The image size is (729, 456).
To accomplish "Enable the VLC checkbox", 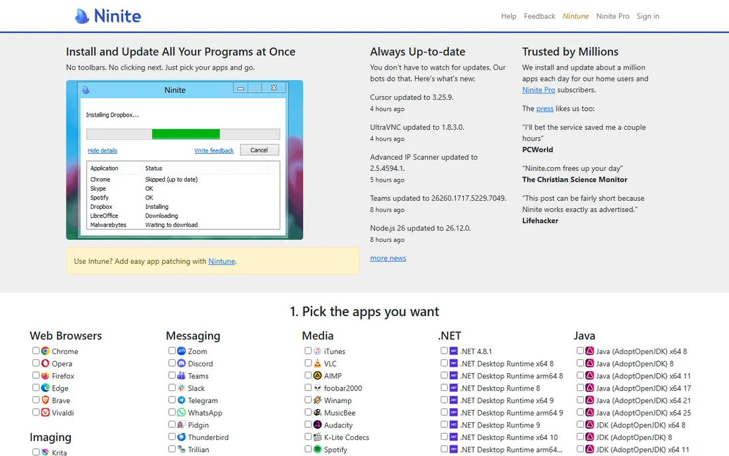I will pos(308,363).
